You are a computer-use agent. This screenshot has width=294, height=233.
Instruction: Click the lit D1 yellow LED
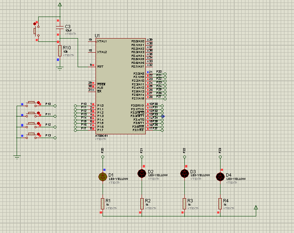(x=103, y=177)
